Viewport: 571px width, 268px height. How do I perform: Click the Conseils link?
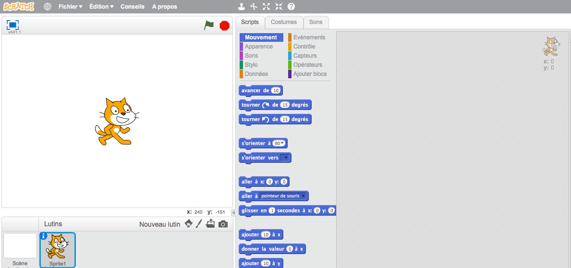[x=132, y=7]
